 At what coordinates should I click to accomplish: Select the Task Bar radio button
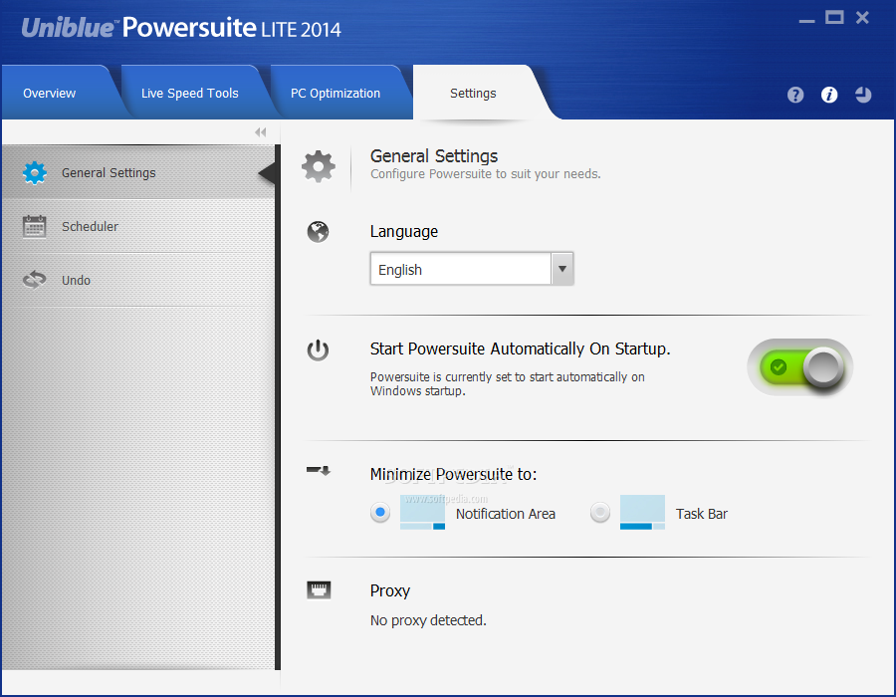600,512
